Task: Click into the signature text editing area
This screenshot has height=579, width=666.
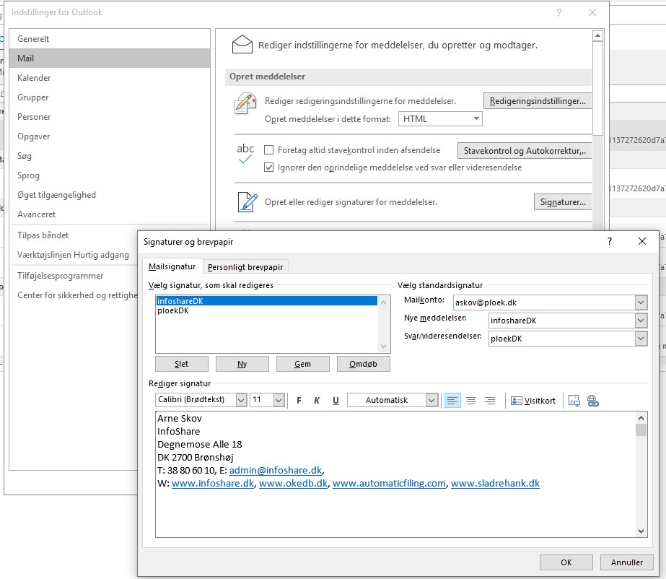Action: (395, 474)
